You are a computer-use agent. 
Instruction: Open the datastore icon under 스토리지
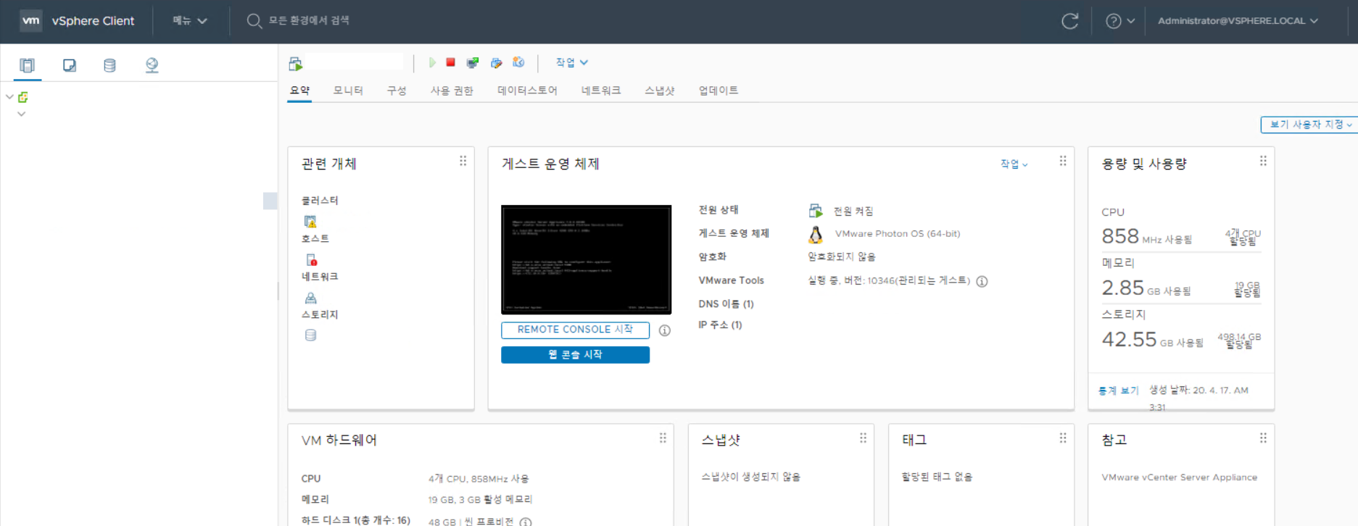coord(310,335)
